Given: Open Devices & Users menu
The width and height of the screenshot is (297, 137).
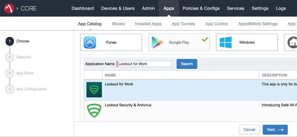Looking at the screenshot, I should click(118, 8).
